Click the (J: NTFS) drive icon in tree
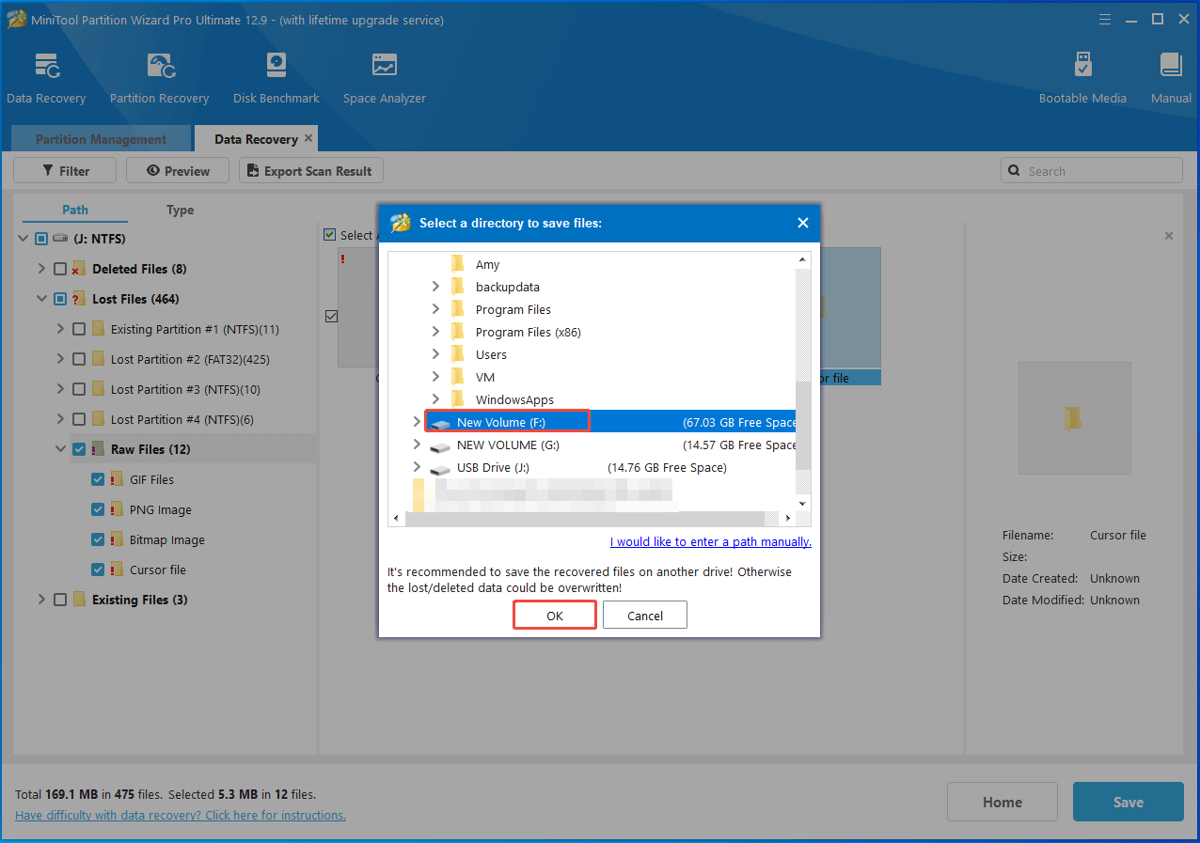1200x843 pixels. [61, 239]
